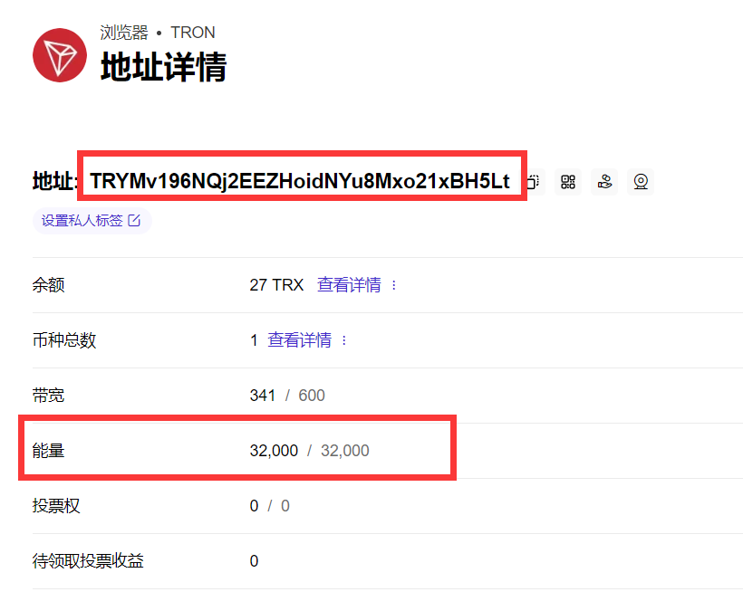Screen dimensions: 743x611
Task: Expand the three-dot menu beside balance details
Action: 394,285
